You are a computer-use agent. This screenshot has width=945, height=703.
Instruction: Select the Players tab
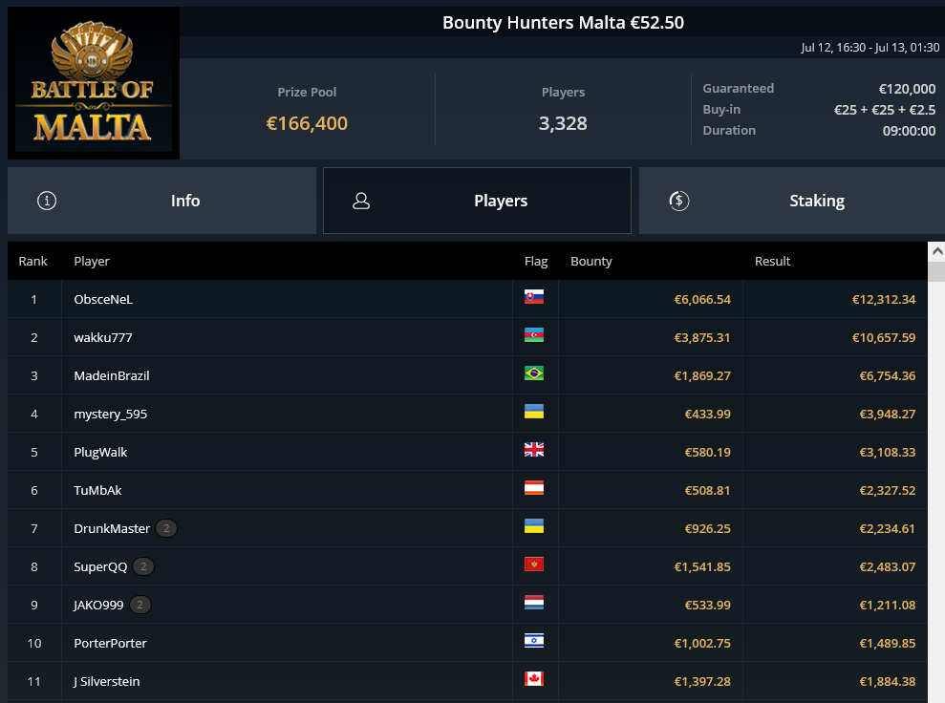(478, 201)
